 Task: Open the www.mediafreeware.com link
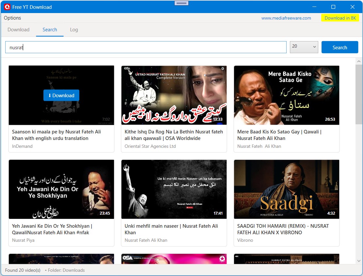coord(286,18)
